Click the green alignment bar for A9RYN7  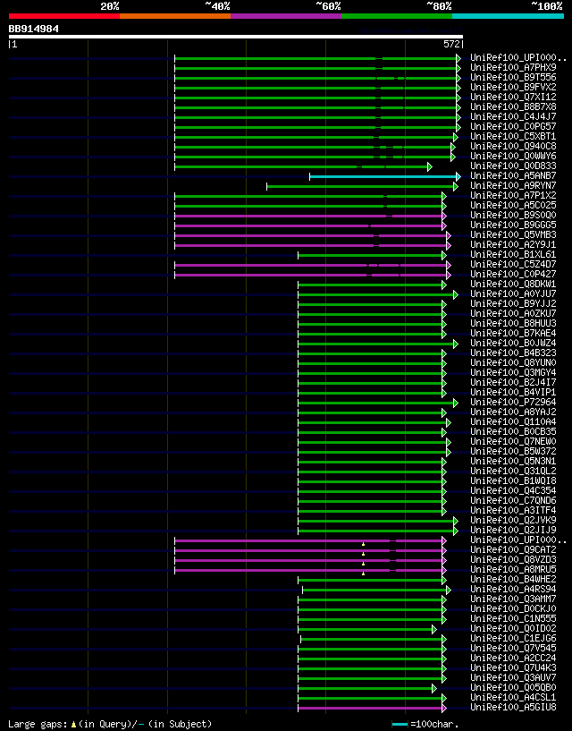[362, 186]
